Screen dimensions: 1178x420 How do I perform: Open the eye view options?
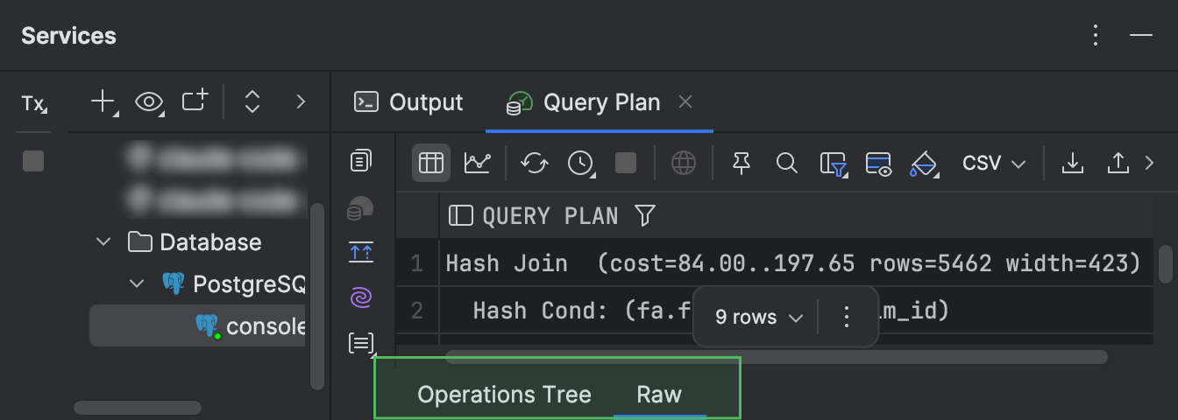point(150,102)
